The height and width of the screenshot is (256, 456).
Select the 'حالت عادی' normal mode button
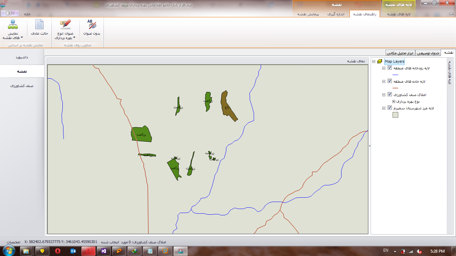click(40, 27)
